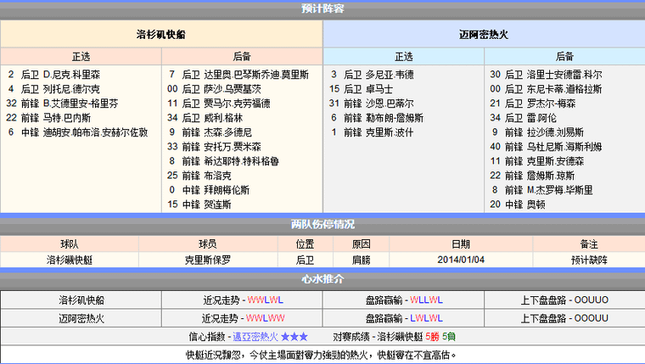This screenshot has height=364, width=645.
Task: Select Heat bench 雷.阿伦
Action: pyautogui.click(x=523, y=118)
